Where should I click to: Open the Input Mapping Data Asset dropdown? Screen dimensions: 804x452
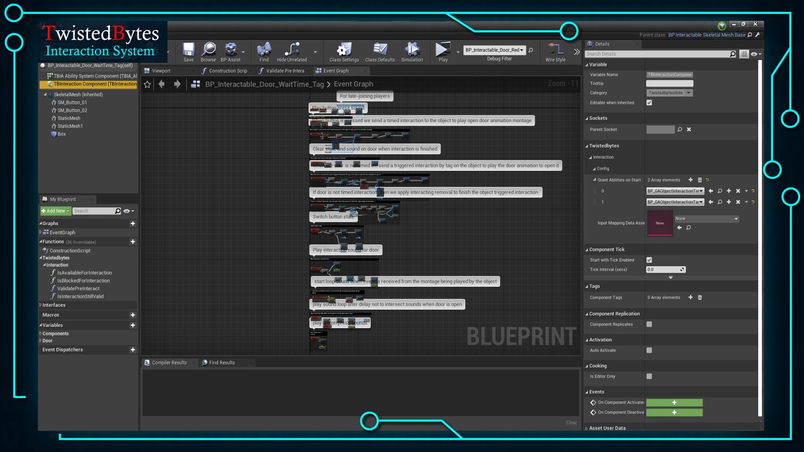(x=707, y=219)
